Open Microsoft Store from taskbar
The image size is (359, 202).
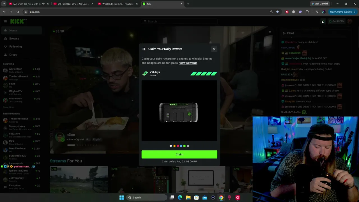[196, 198]
